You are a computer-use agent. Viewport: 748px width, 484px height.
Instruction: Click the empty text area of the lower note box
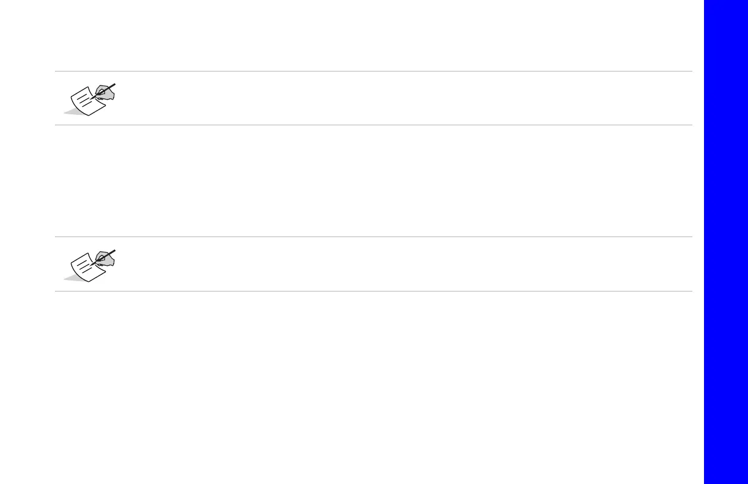[397, 264]
